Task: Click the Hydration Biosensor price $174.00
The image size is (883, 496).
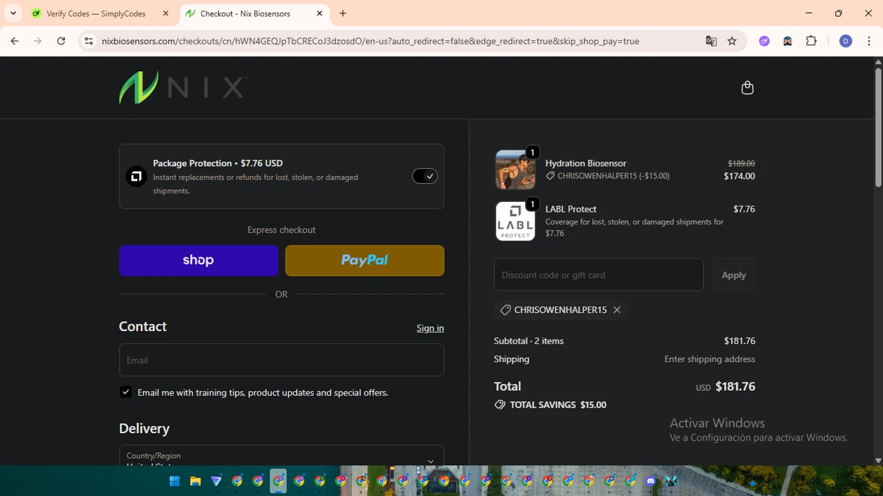Action: (x=739, y=176)
